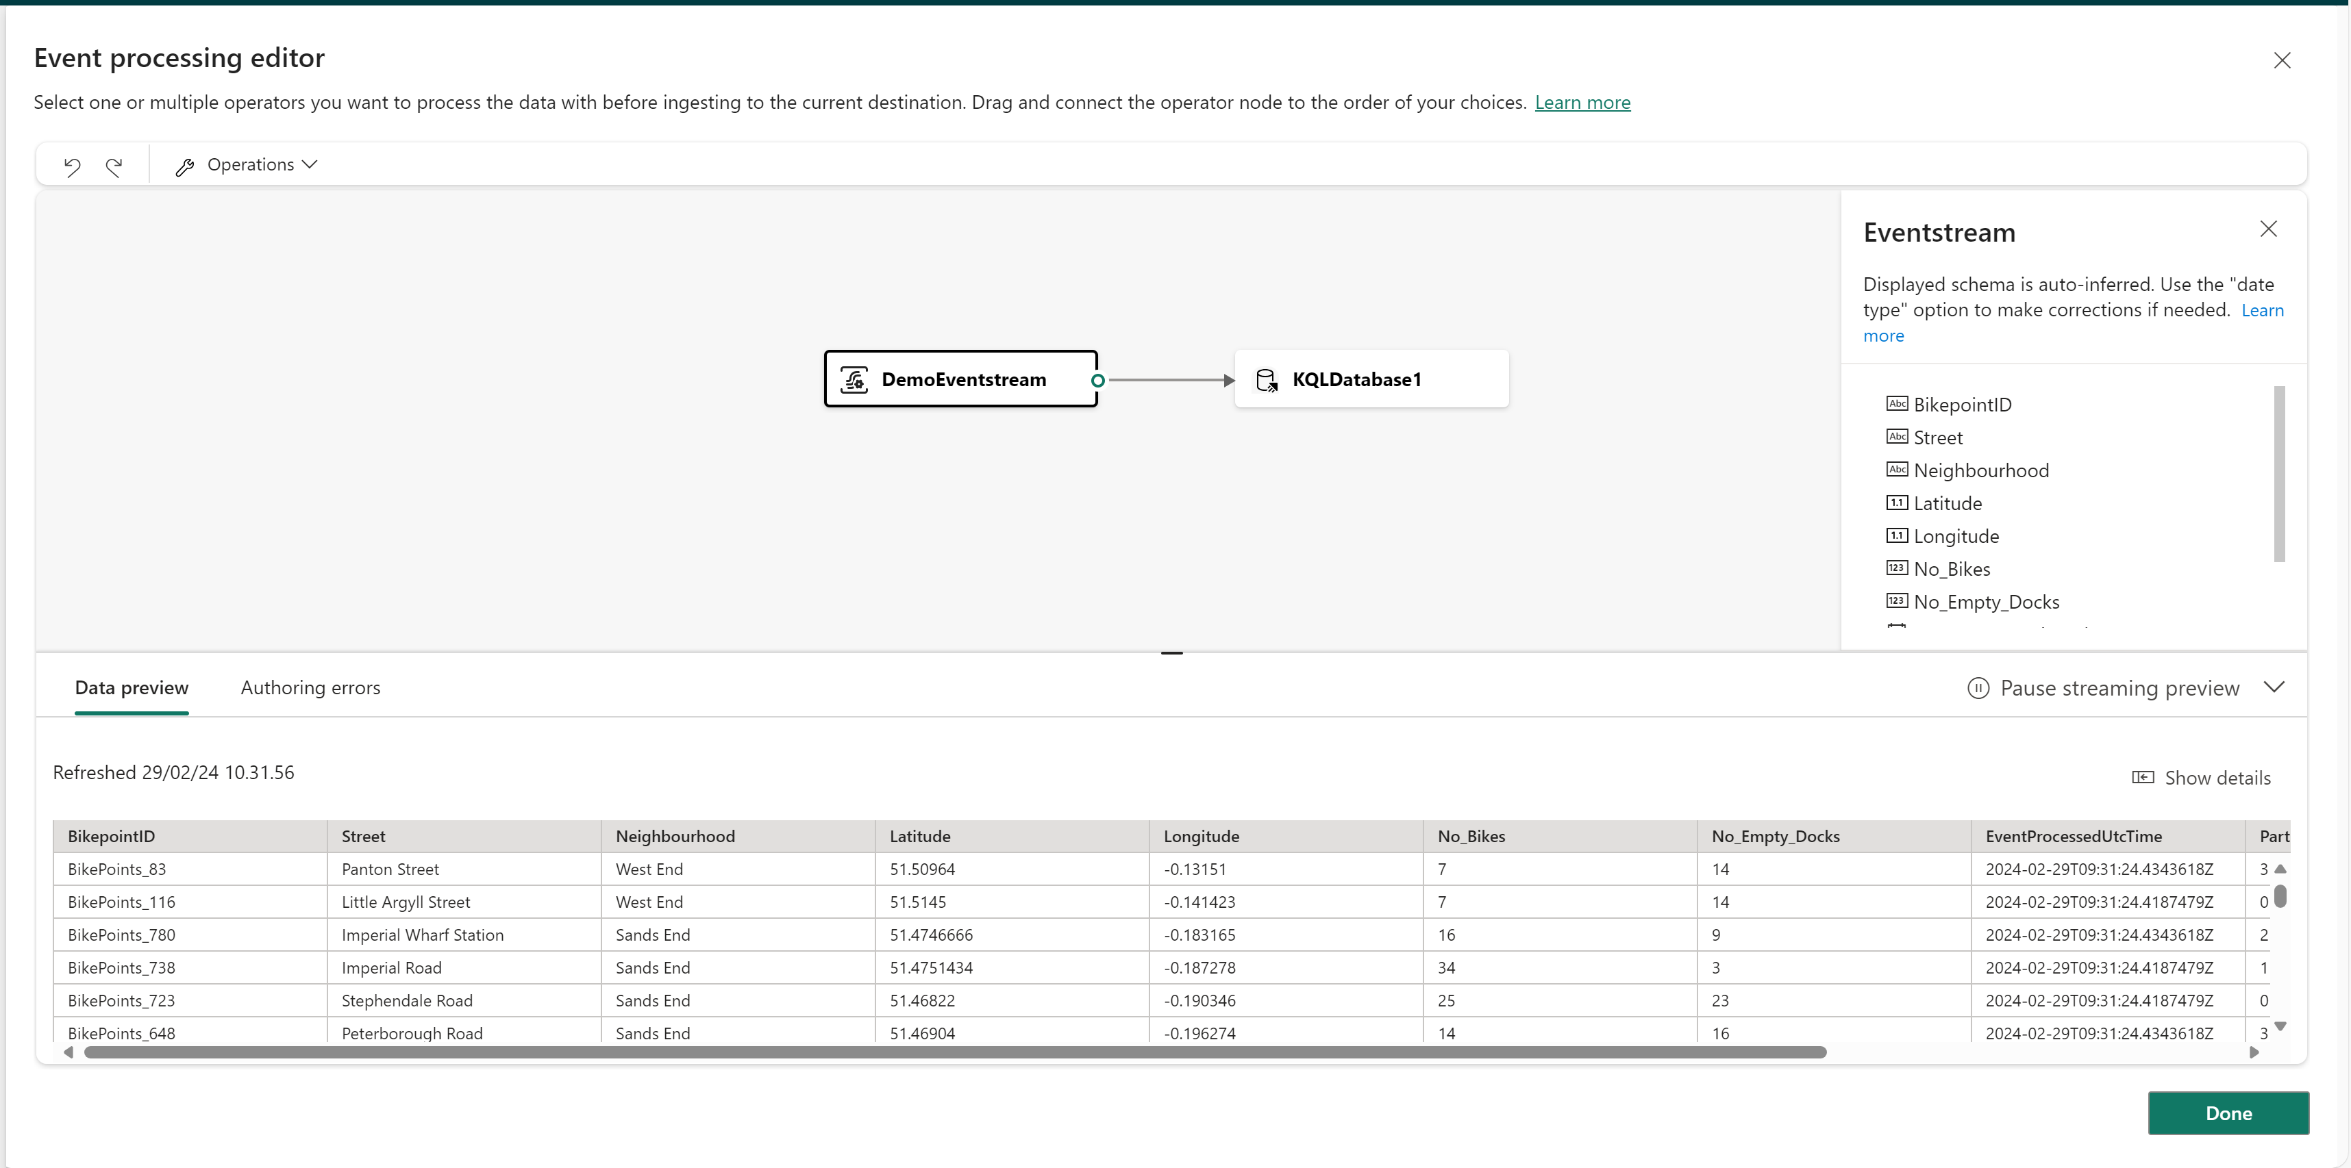
Task: Select No_Empty_Docks field in schema list
Action: tap(1986, 602)
